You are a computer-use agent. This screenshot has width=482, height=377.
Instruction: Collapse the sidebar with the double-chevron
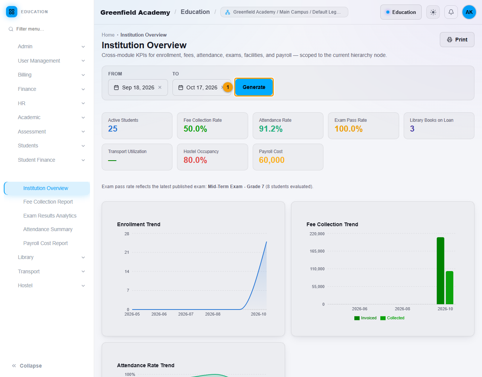tap(14, 366)
